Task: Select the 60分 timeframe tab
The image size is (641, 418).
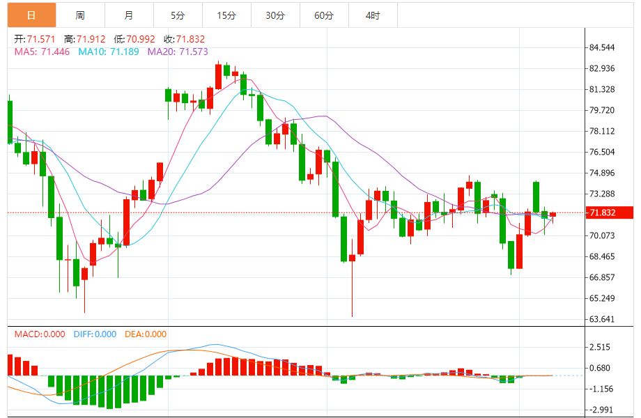Action: tap(324, 15)
